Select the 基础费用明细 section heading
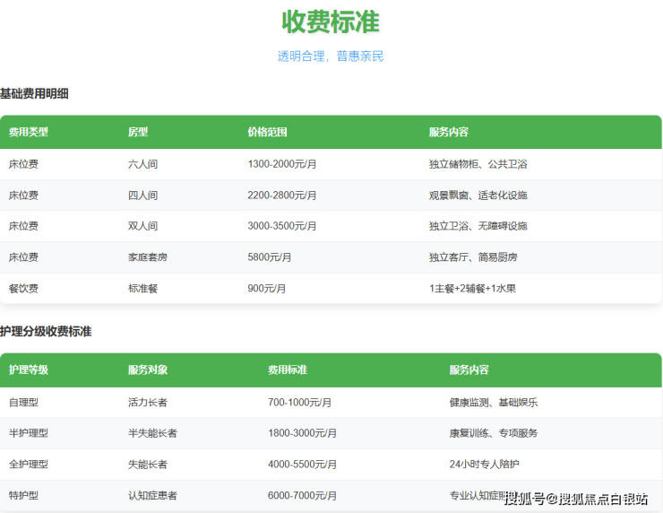Screen dimensions: 663x513 (34, 93)
